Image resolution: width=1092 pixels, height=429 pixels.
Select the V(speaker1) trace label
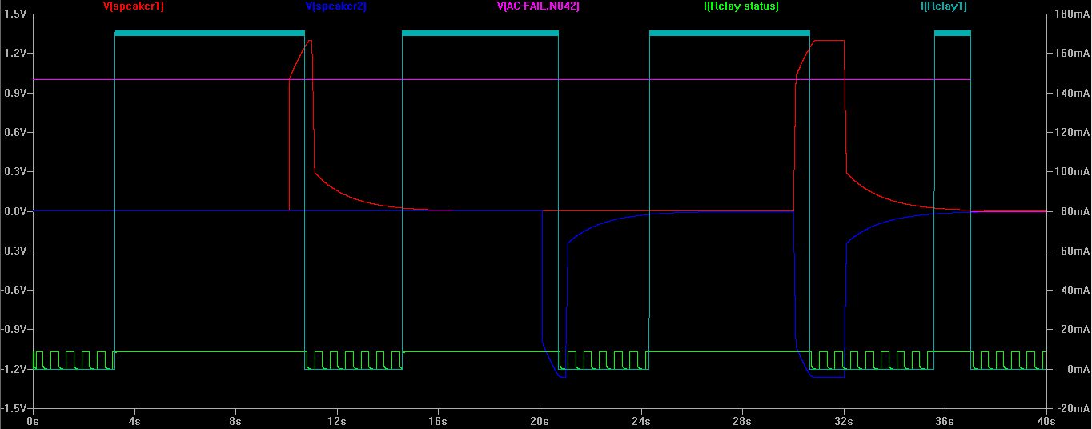(x=134, y=6)
